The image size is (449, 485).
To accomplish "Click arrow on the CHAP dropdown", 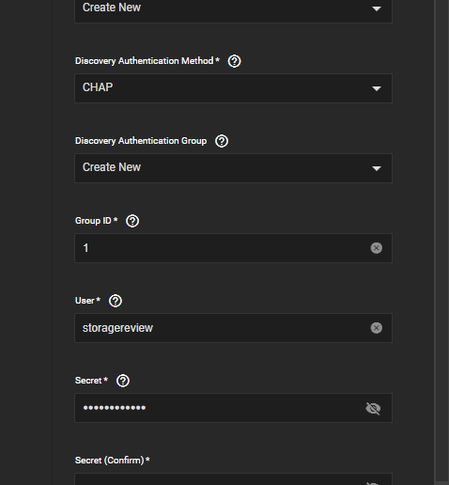I will click(x=377, y=88).
